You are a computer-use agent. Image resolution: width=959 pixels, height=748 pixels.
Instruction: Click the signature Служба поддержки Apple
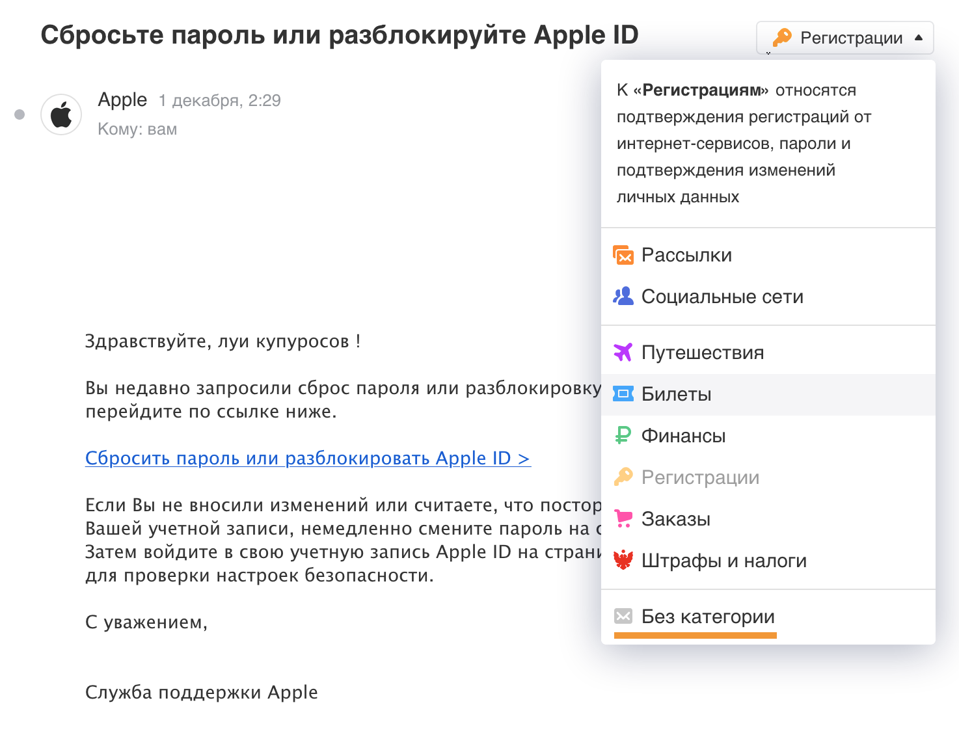click(x=202, y=692)
